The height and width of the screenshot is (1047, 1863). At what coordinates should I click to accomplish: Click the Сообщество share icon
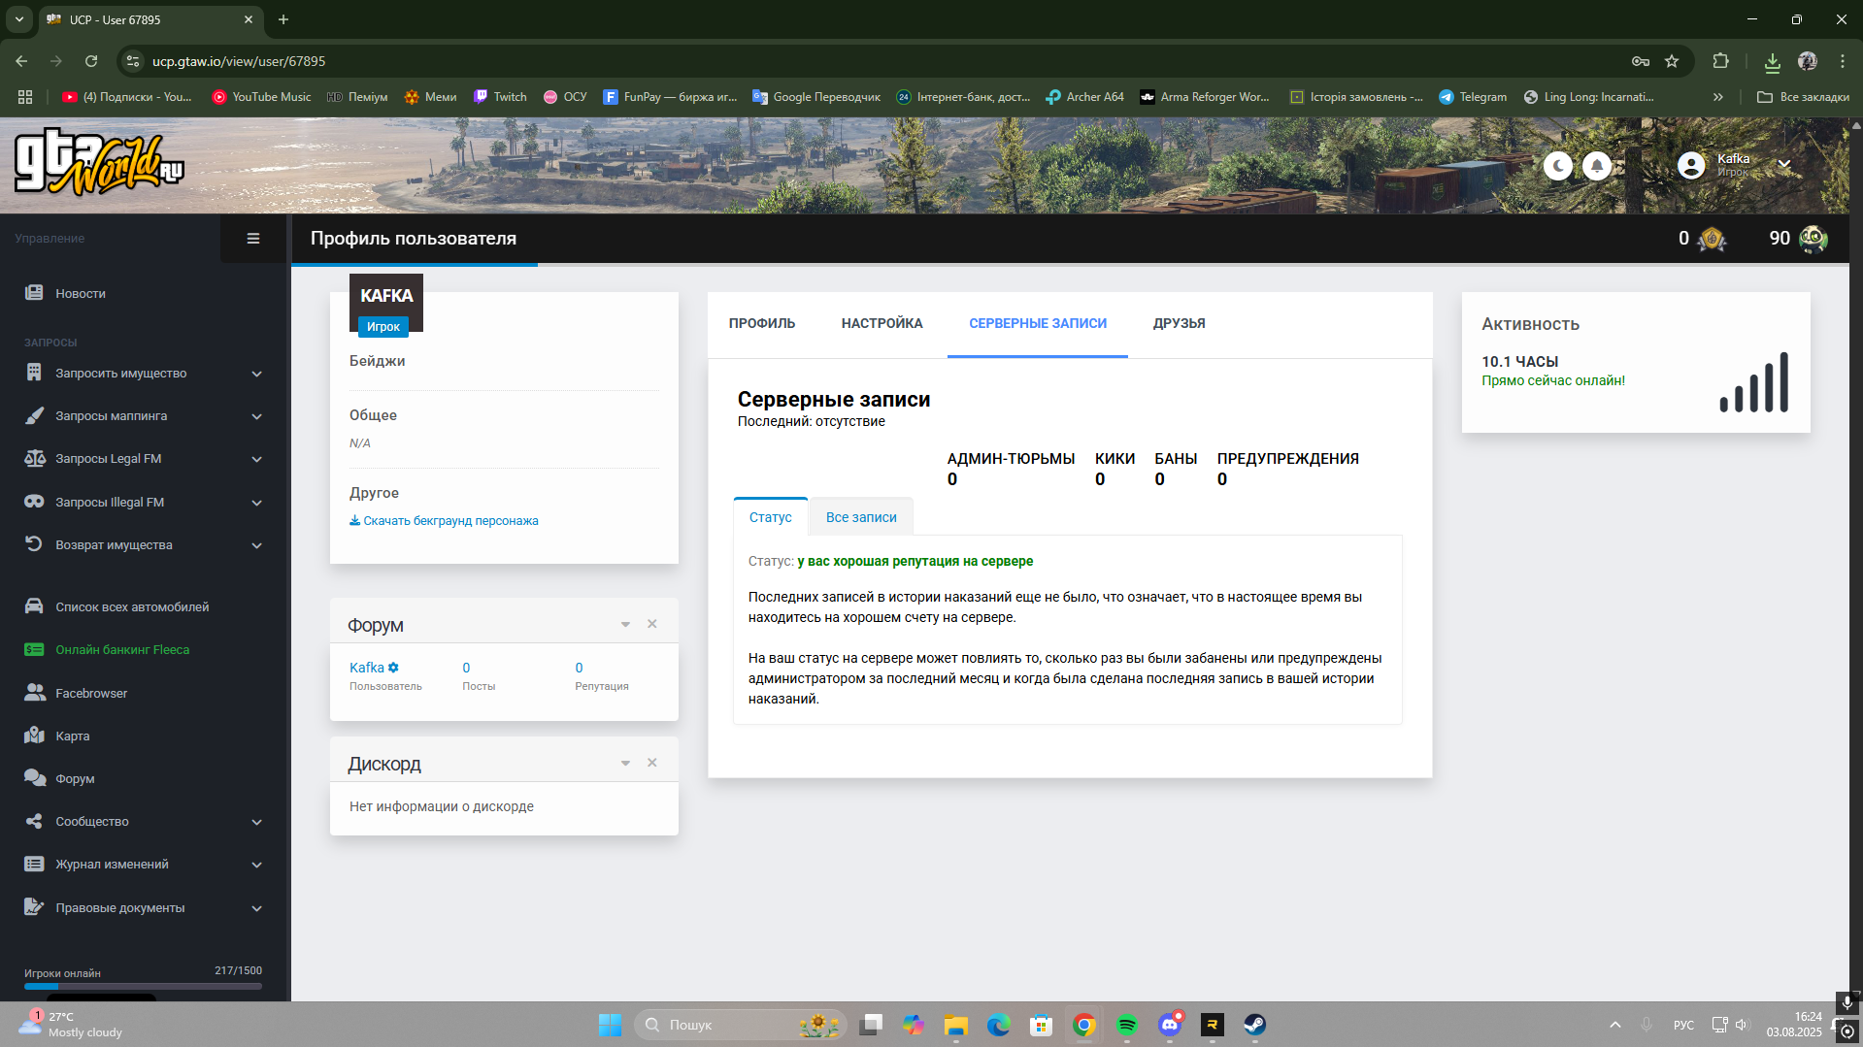pyautogui.click(x=34, y=821)
